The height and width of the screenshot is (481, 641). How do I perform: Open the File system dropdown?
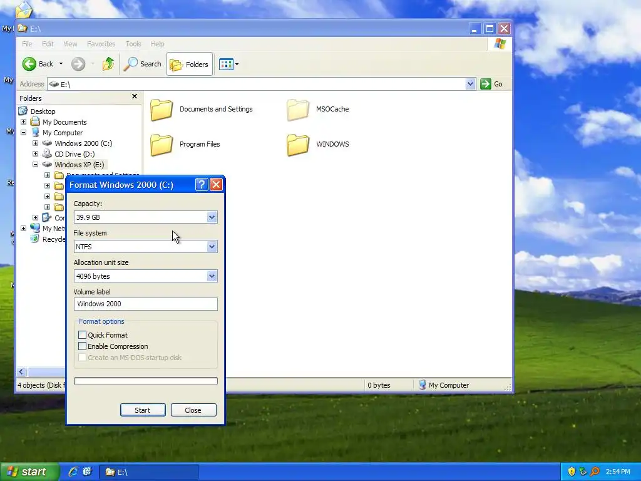pos(212,247)
